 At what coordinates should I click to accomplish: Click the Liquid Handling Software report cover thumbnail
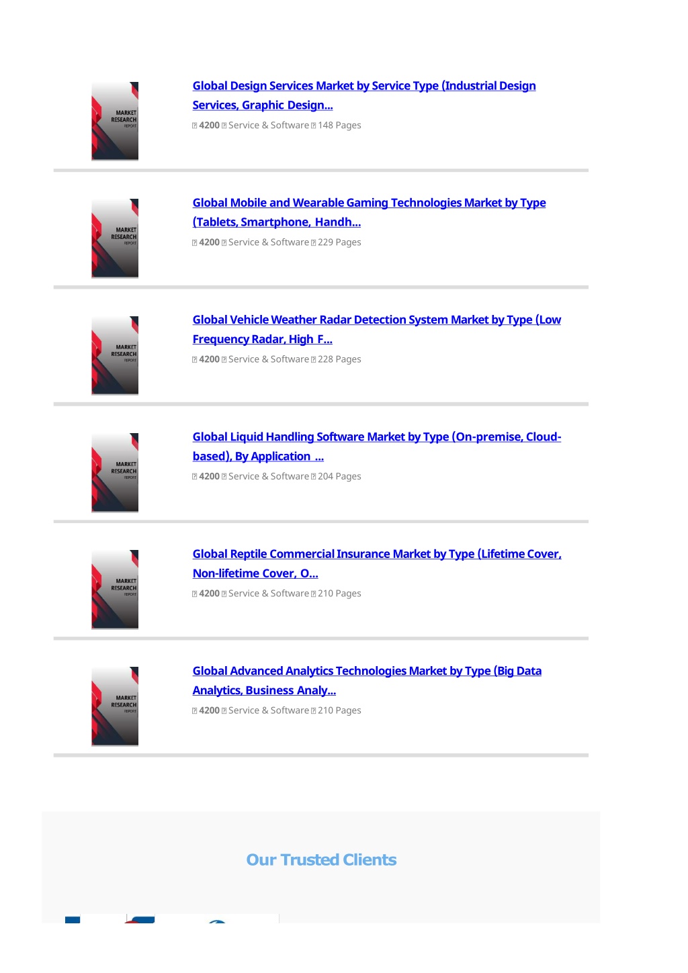[115, 473]
